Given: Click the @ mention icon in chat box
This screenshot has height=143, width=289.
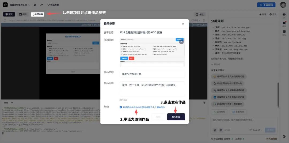Looking at the screenshot, I should [215, 130].
